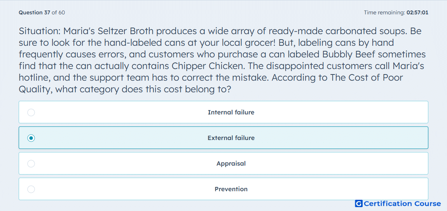Click the "Time remaining" label
The width and height of the screenshot is (447, 211).
[384, 12]
